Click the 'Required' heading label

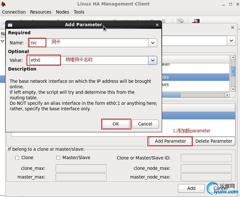pos(19,33)
